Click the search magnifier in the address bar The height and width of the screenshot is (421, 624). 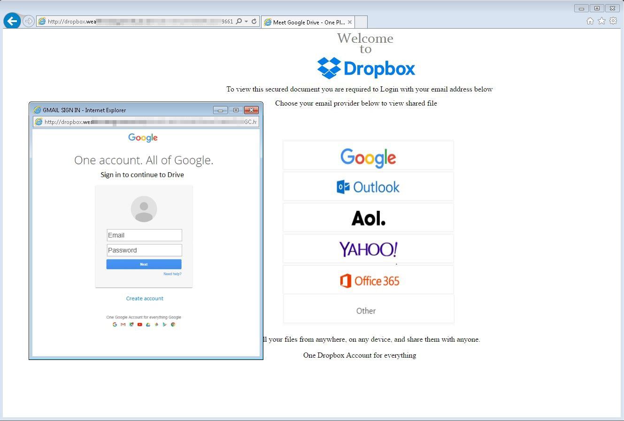[x=239, y=21]
